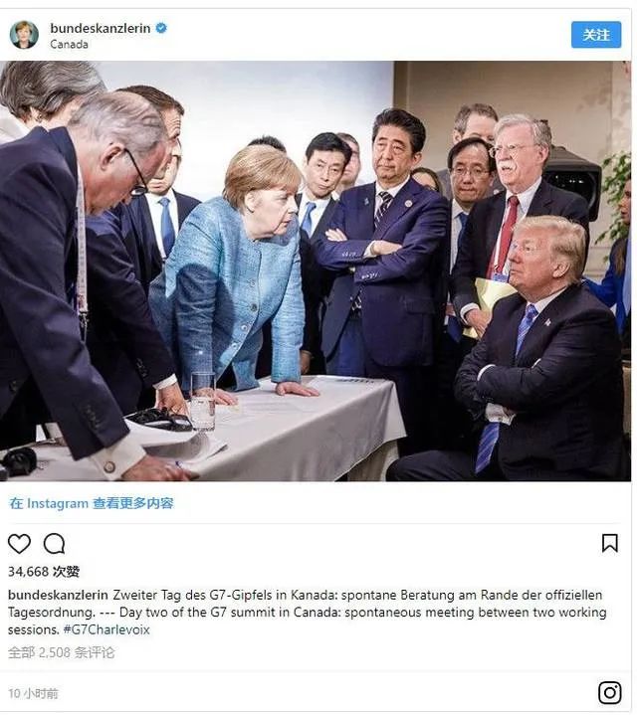
Task: Click the English caption text
Action: 307,621
